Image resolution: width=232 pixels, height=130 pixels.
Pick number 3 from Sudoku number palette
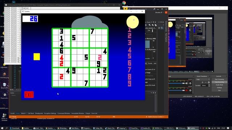(x=129, y=43)
